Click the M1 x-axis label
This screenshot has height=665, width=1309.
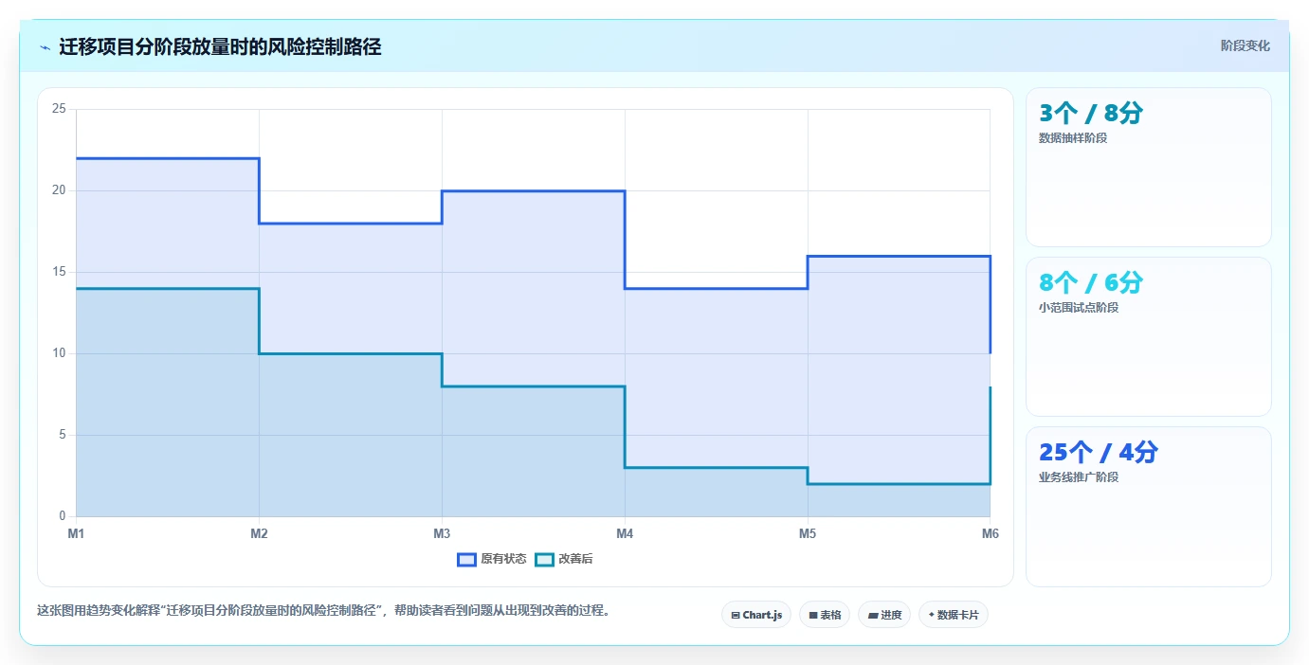(x=76, y=534)
